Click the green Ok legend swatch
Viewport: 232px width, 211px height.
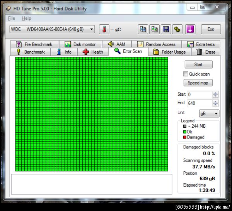click(x=185, y=132)
